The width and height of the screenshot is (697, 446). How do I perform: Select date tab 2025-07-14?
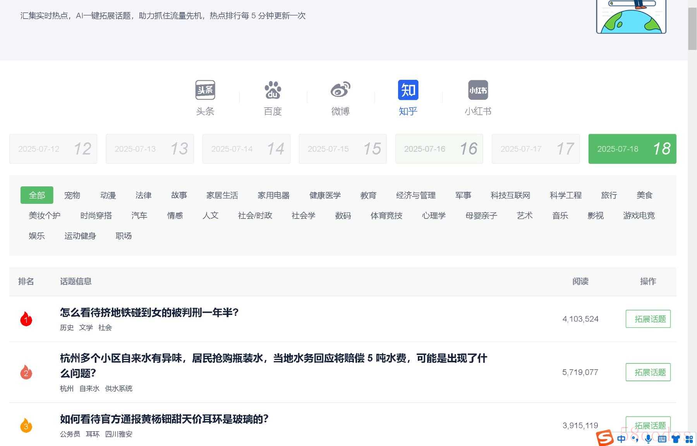pos(246,149)
